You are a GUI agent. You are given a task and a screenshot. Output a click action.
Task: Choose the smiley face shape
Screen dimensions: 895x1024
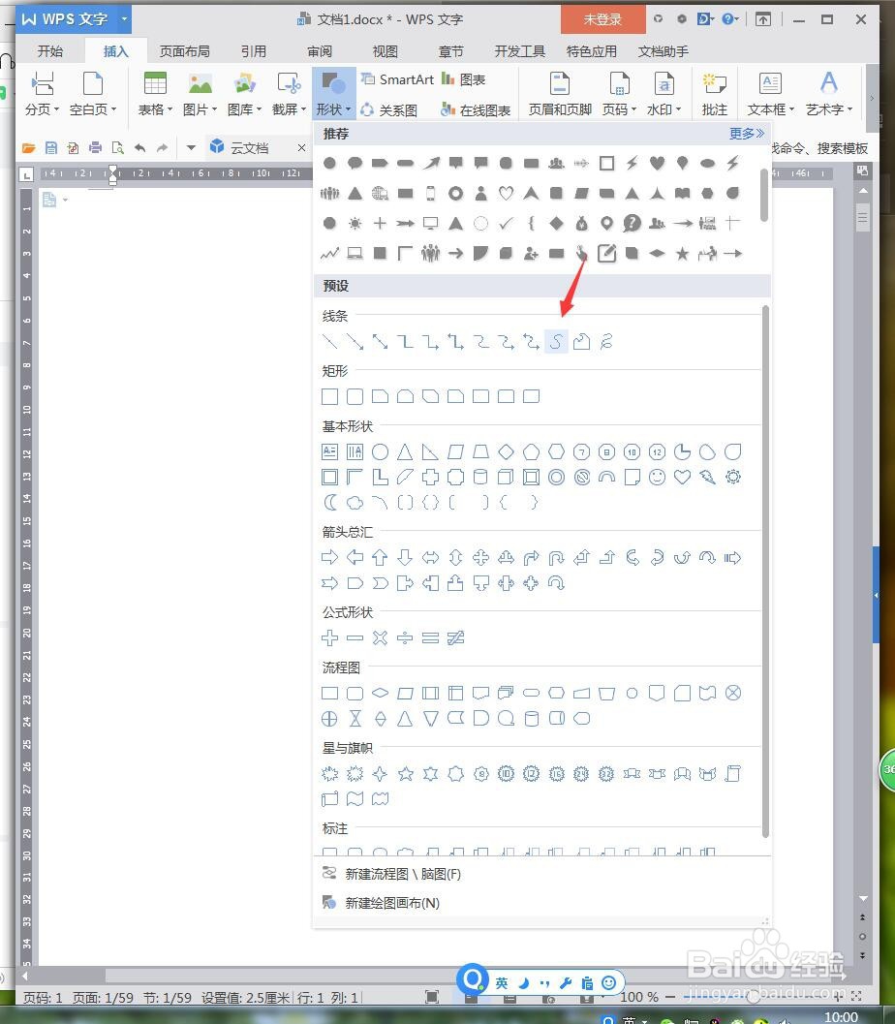coord(658,478)
